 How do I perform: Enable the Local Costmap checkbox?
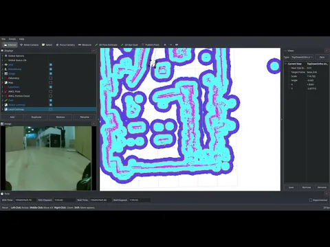point(51,109)
